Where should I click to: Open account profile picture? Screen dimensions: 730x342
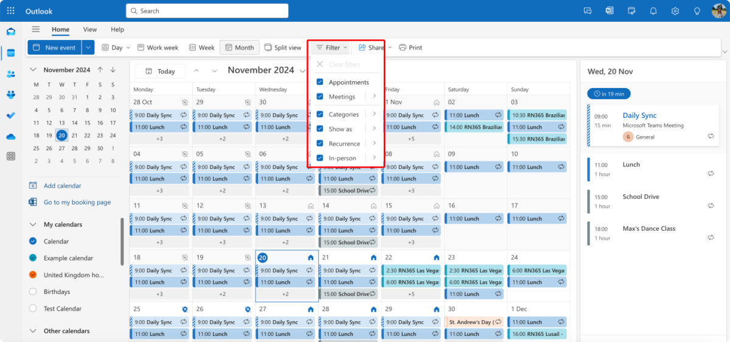click(720, 11)
